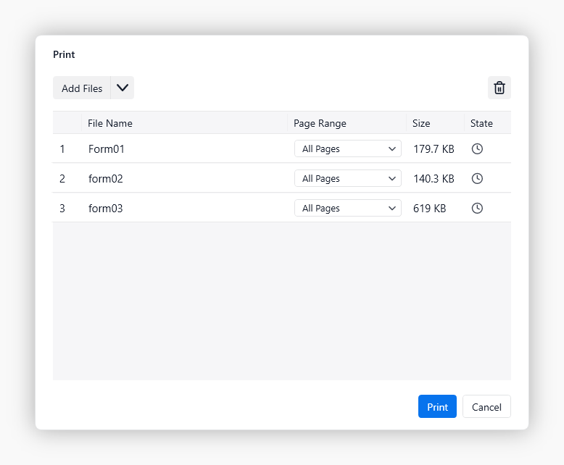Viewport: 564px width, 465px height.
Task: Click the Add Files button
Action: pos(82,88)
